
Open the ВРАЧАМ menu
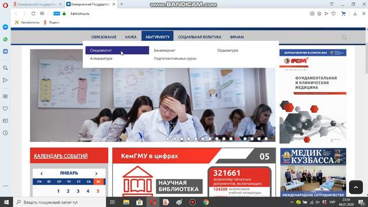(x=237, y=37)
